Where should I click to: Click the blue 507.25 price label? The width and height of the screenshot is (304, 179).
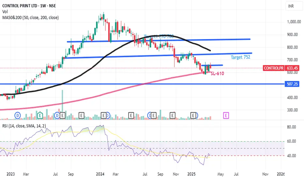pyautogui.click(x=292, y=84)
